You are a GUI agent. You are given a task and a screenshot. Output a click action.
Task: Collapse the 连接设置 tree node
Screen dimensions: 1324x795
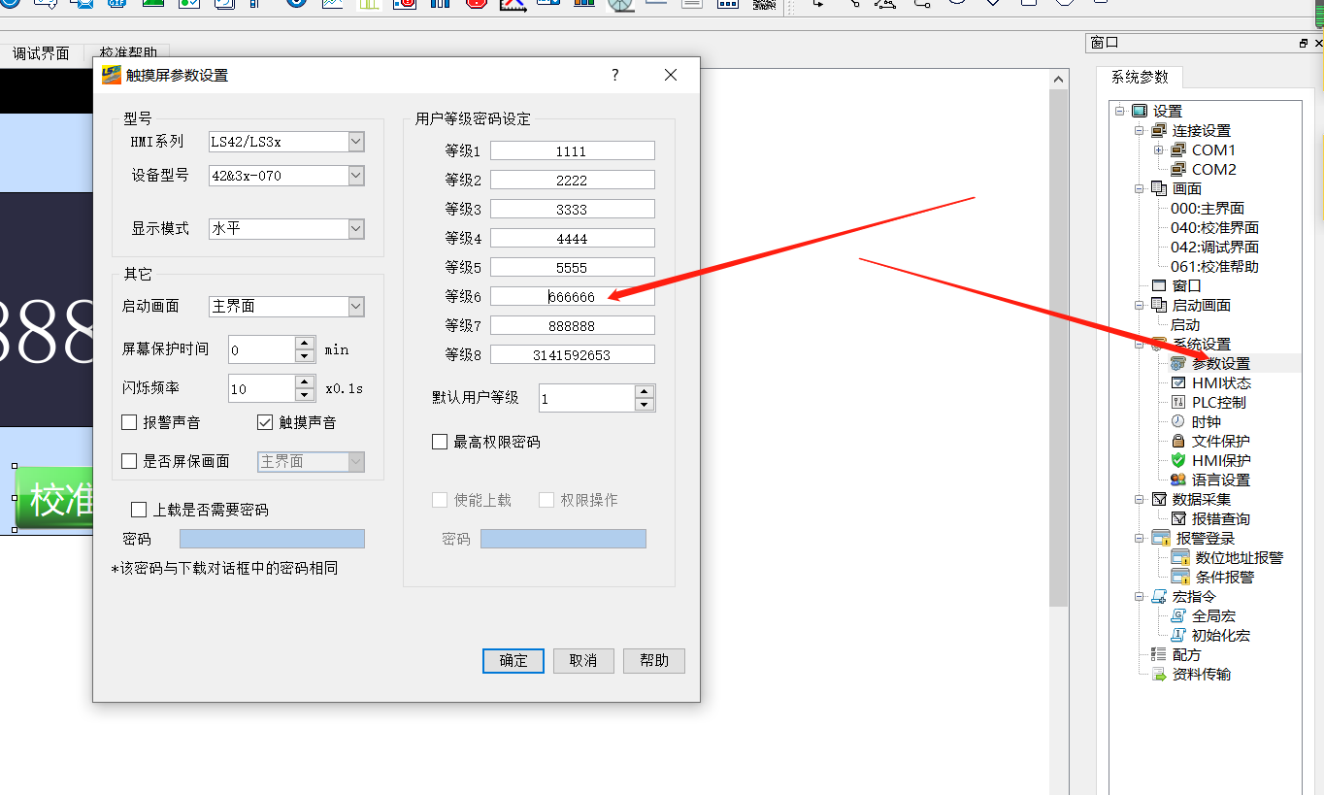(1140, 131)
